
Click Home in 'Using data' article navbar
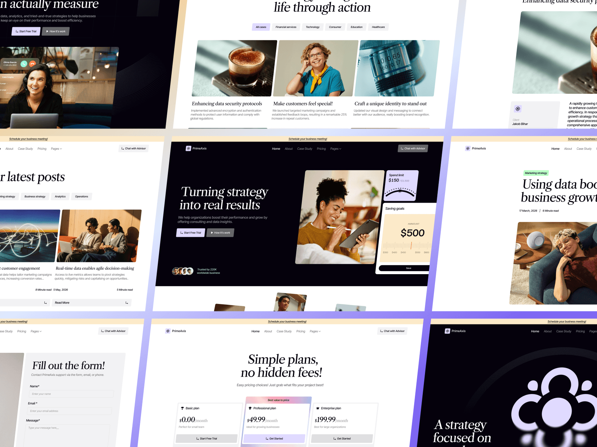556,149
